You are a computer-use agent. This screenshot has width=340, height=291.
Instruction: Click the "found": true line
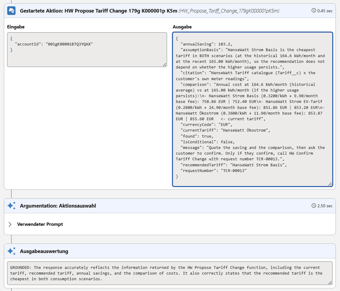click(197, 136)
